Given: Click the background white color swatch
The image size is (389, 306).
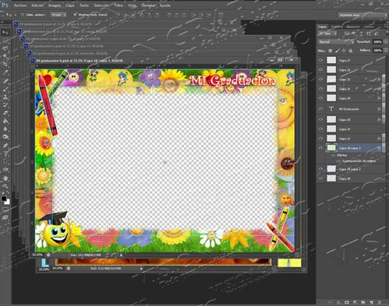Looking at the screenshot, I should [x=7, y=202].
